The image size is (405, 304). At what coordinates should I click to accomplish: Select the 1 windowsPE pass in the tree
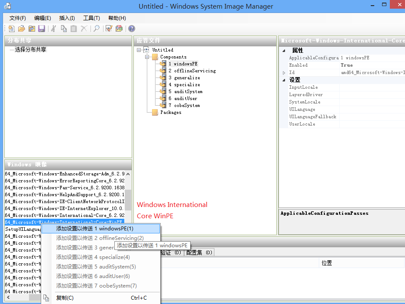click(183, 64)
